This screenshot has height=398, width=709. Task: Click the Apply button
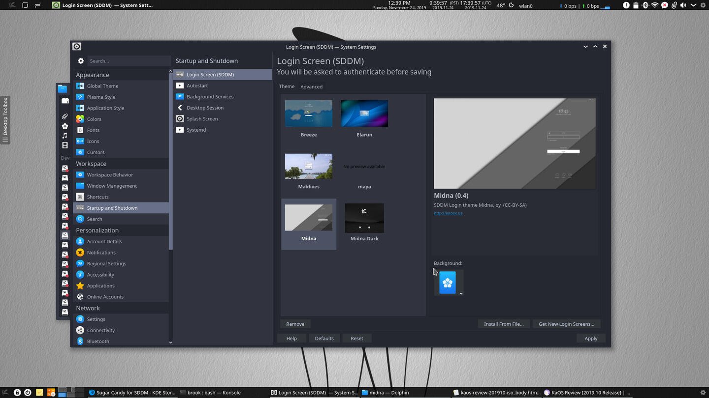(591, 339)
